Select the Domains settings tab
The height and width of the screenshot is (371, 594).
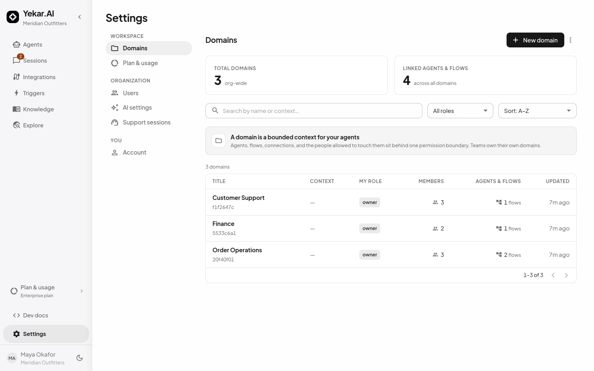coord(149,48)
